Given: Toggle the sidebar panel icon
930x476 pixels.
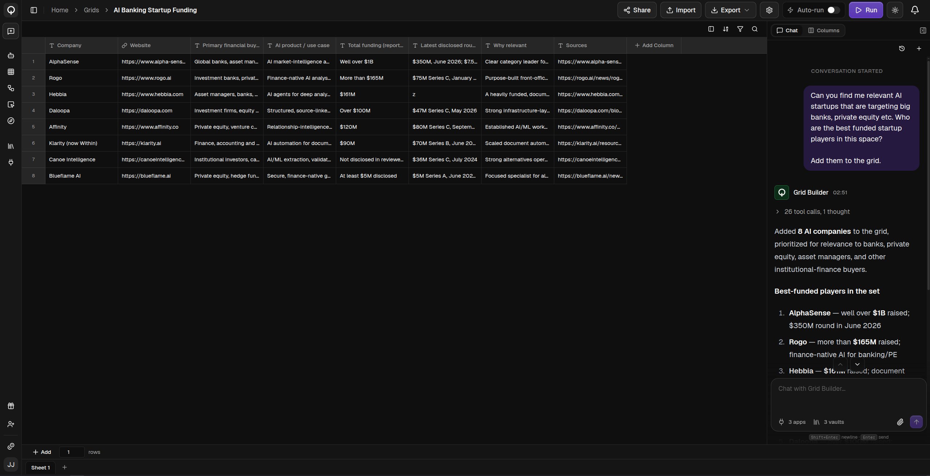Looking at the screenshot, I should pyautogui.click(x=34, y=10).
